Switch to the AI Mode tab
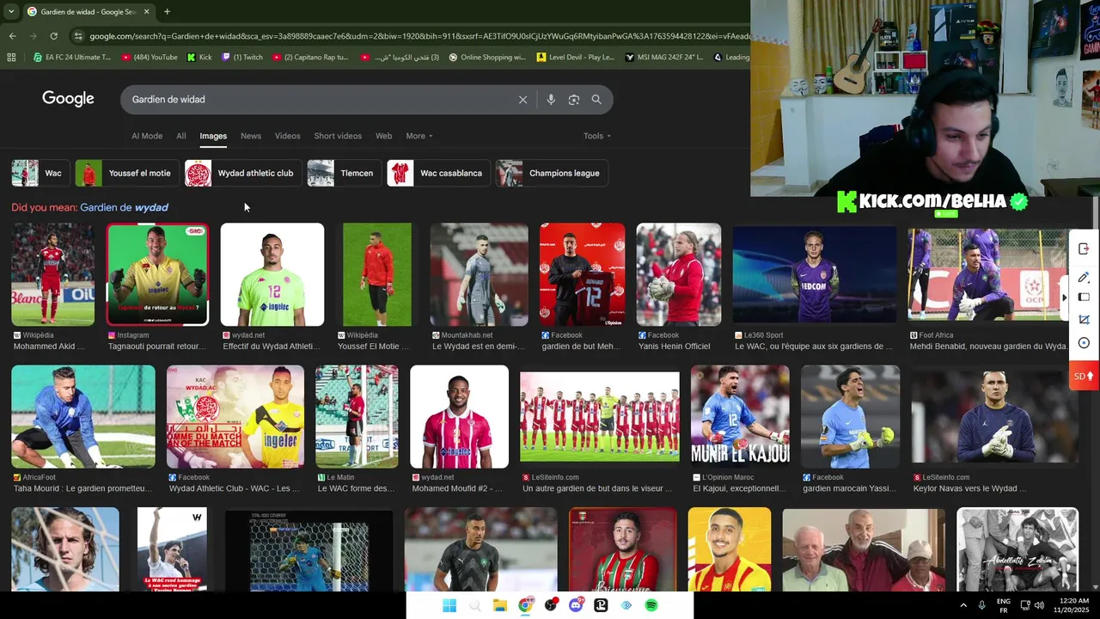Image resolution: width=1100 pixels, height=619 pixels. pyautogui.click(x=147, y=136)
